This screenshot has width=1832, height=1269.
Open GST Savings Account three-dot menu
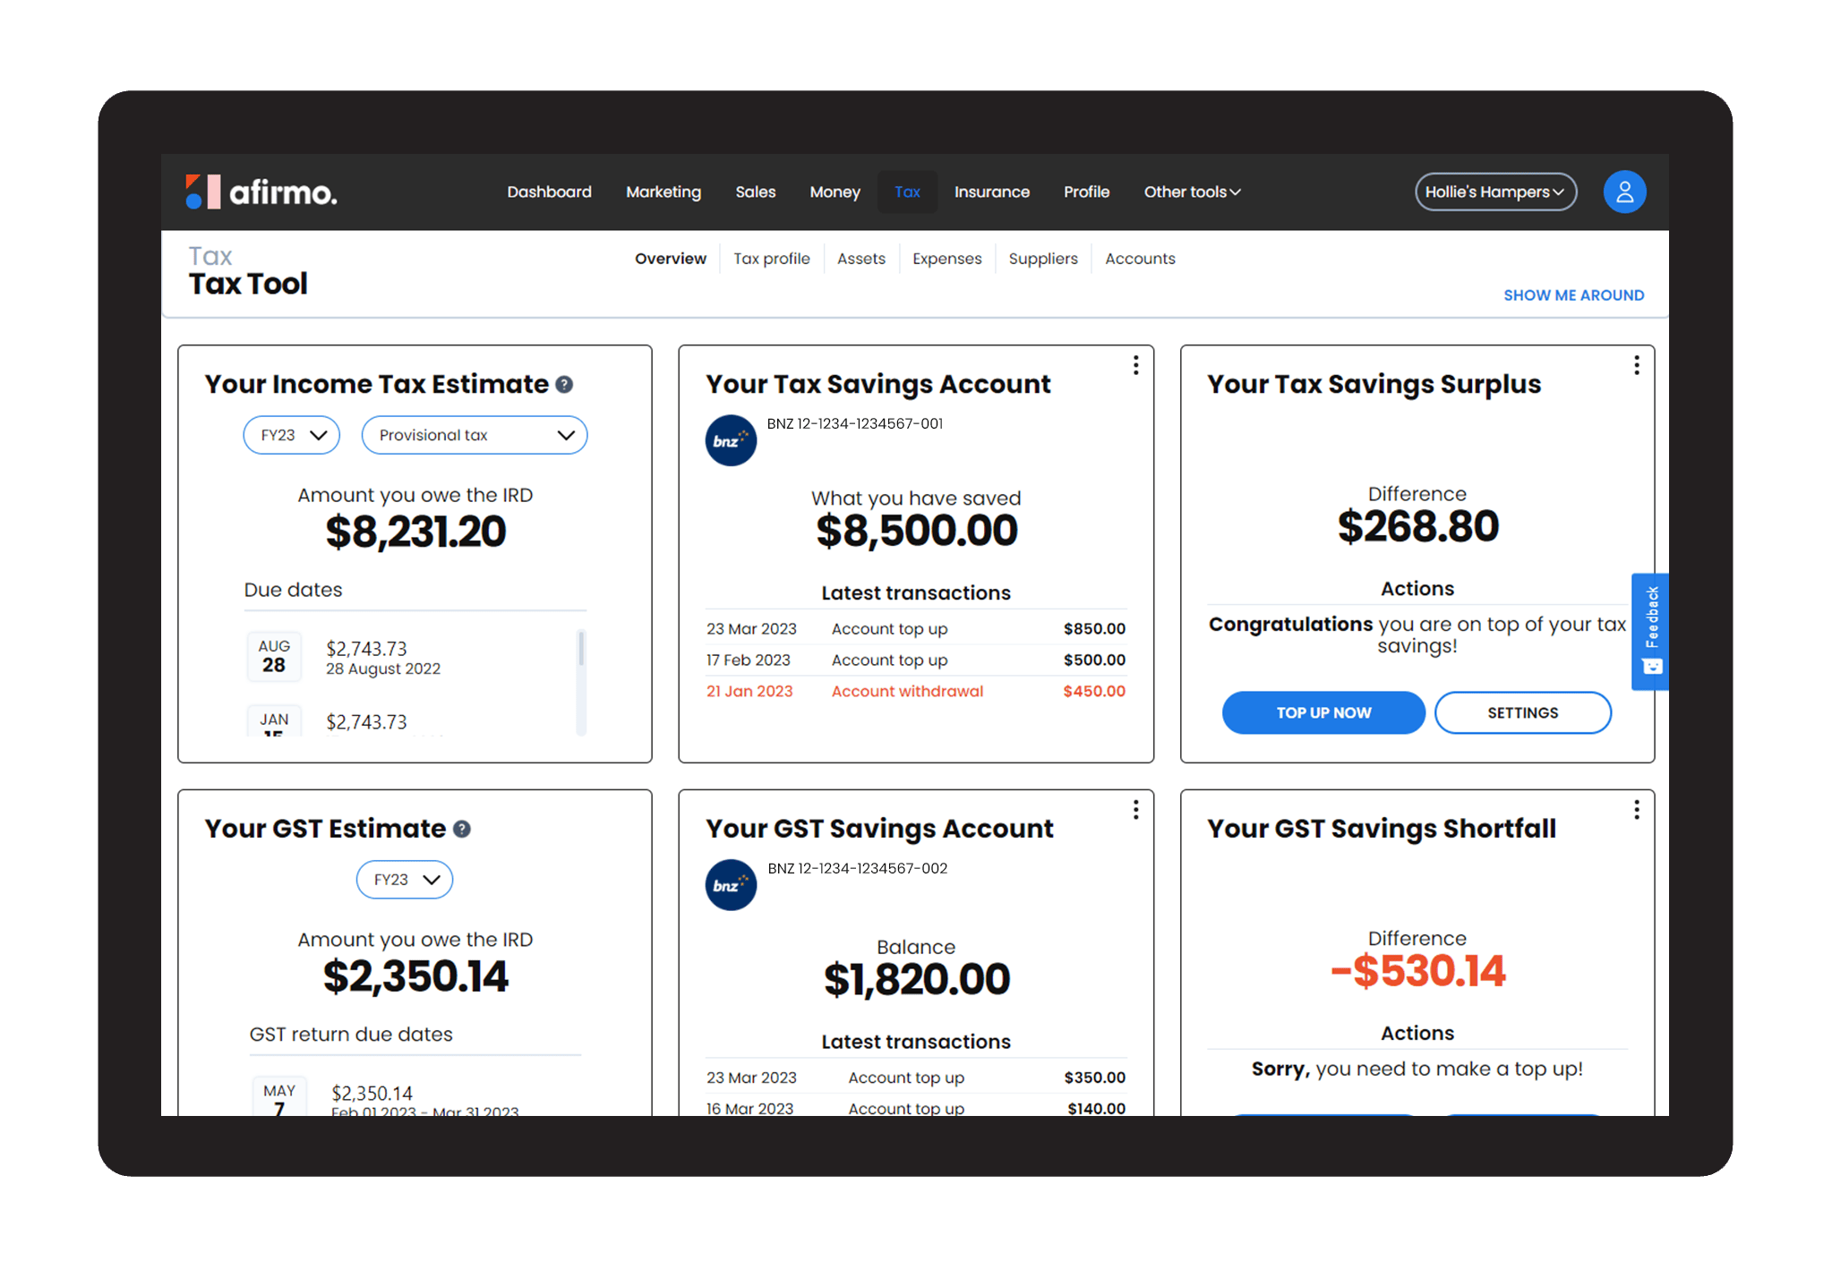pyautogui.click(x=1135, y=810)
